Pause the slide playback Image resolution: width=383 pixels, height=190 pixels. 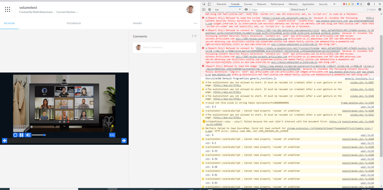point(21,135)
